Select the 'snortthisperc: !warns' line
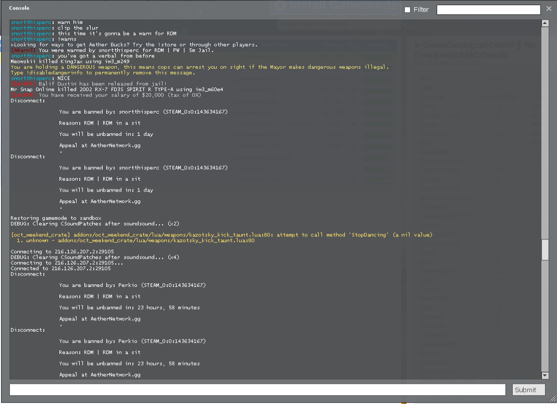This screenshot has height=404, width=557. pyautogui.click(x=43, y=39)
